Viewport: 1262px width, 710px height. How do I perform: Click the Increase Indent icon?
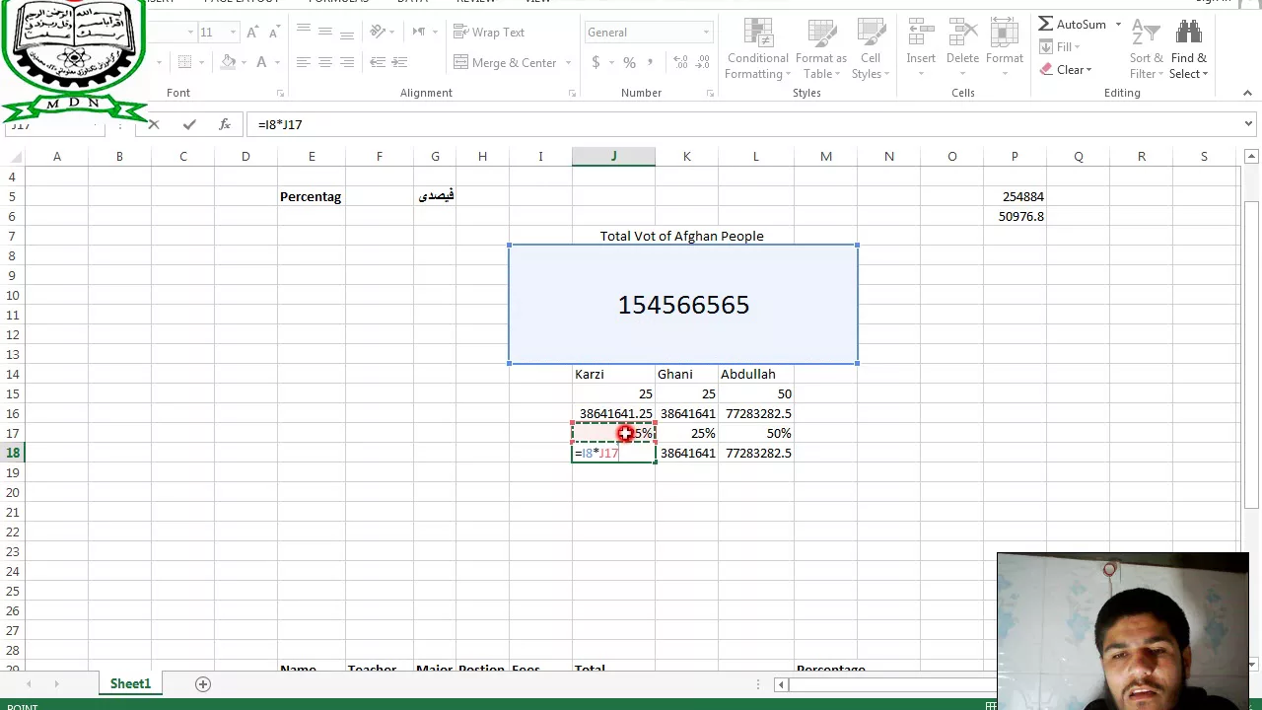pyautogui.click(x=399, y=62)
